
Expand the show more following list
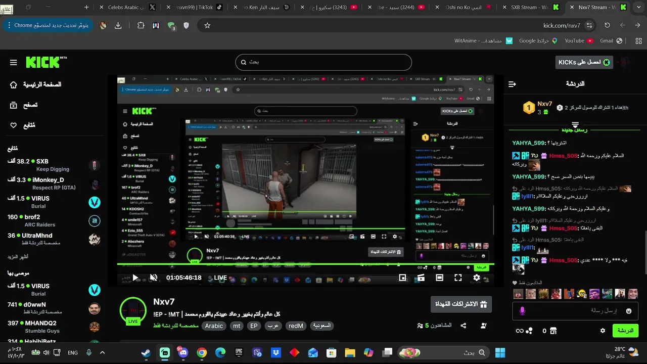tap(18, 257)
